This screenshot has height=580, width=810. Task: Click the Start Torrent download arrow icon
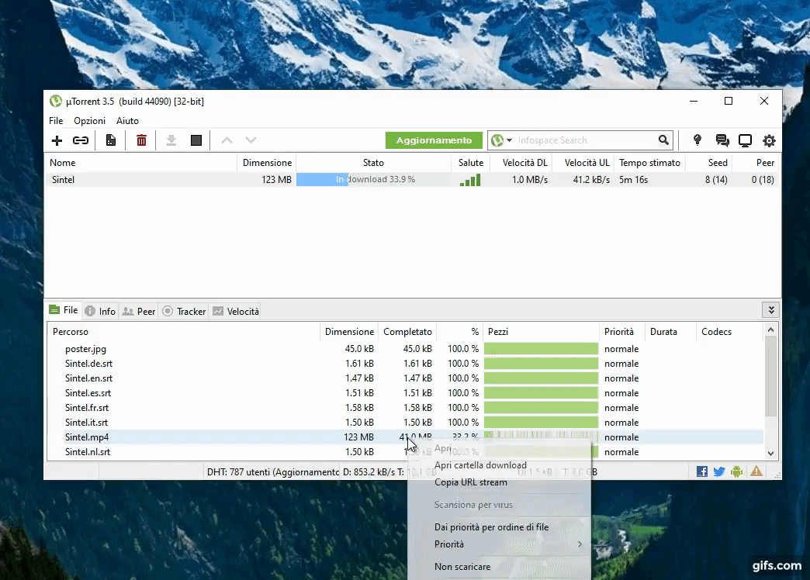pos(171,140)
